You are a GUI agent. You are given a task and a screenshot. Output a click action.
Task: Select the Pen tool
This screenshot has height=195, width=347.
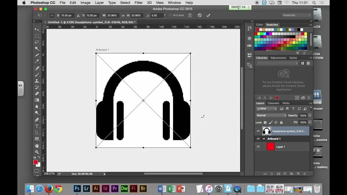coord(37,119)
